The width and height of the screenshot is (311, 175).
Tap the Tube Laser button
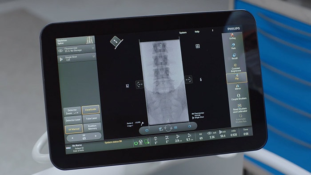tap(92, 119)
